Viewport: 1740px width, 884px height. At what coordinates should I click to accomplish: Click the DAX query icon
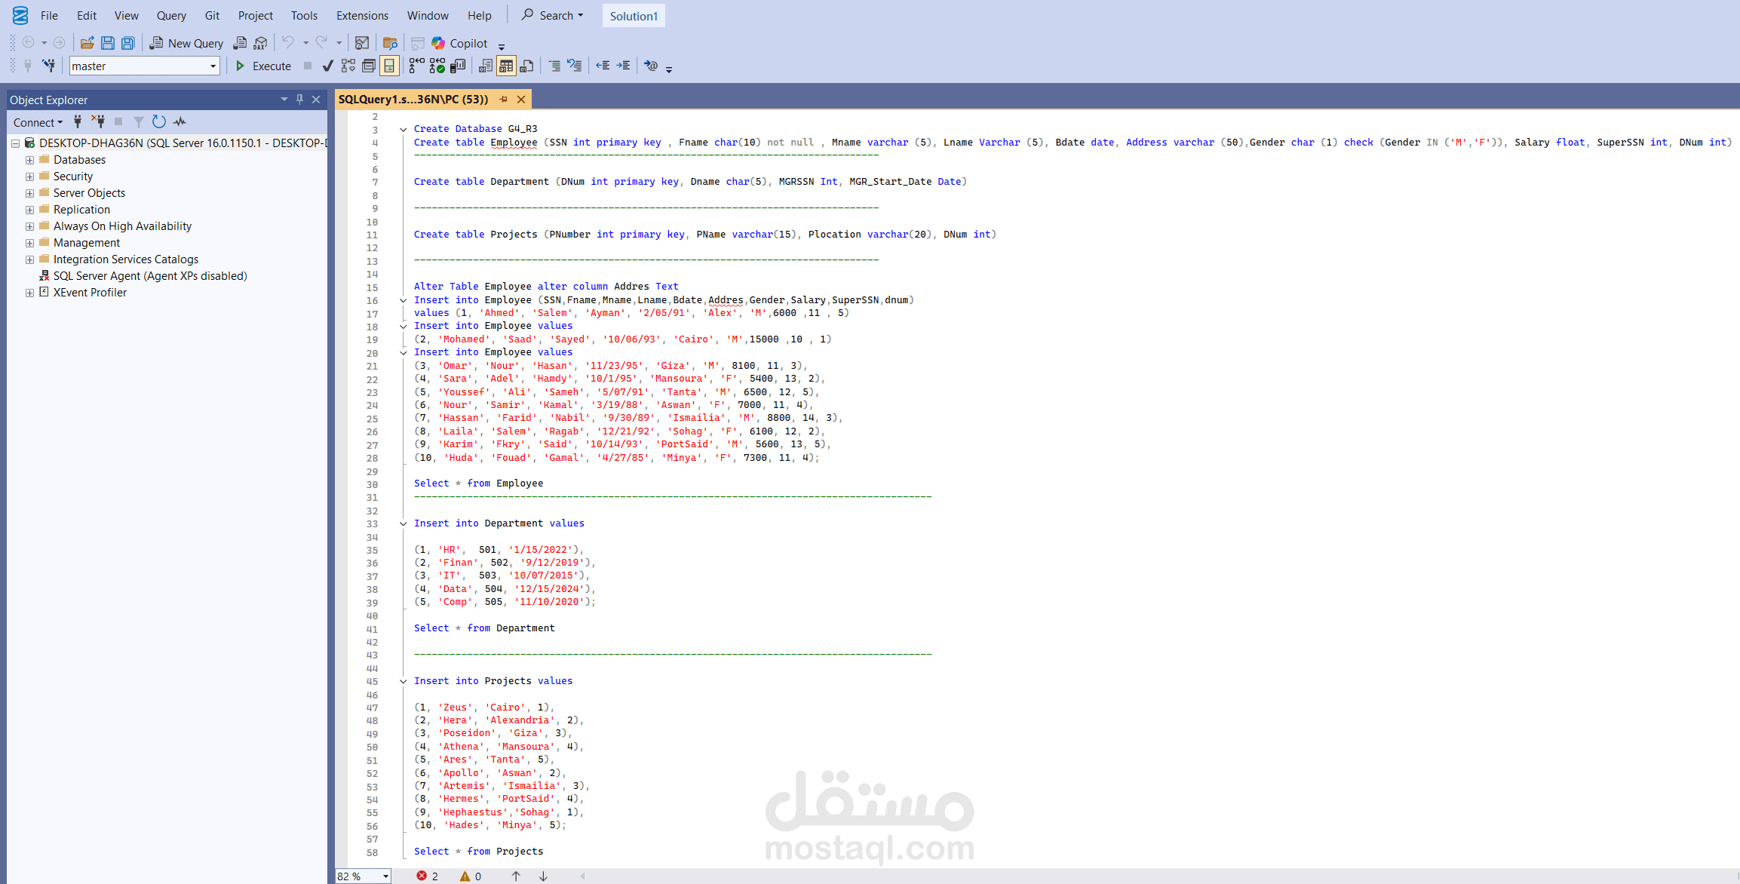point(260,43)
